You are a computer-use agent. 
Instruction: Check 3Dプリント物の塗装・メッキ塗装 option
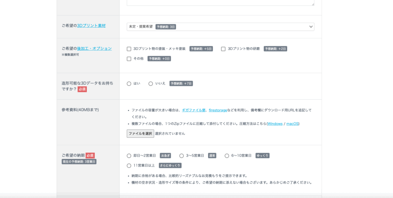(x=129, y=49)
